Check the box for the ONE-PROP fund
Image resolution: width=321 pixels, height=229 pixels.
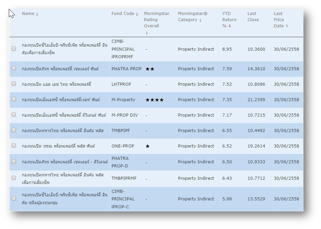[14, 146]
